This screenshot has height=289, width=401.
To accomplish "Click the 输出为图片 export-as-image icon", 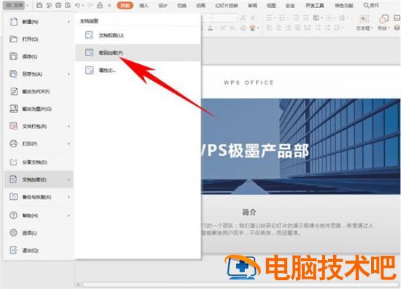I will [14, 109].
